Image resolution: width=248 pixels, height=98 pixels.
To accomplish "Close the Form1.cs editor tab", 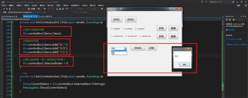I will click(37, 16).
